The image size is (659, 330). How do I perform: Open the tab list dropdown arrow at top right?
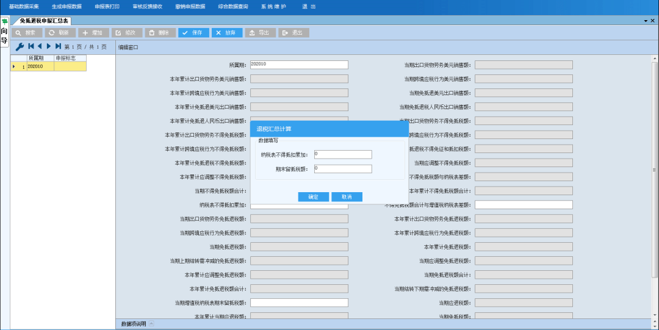(645, 21)
